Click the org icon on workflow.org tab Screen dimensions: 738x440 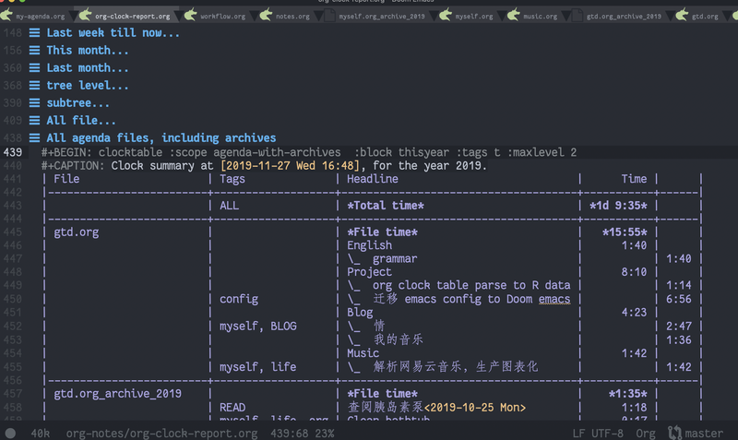tap(190, 15)
